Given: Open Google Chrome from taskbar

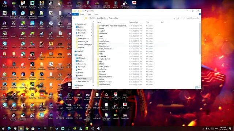Looking at the screenshot, I should click(27, 128).
